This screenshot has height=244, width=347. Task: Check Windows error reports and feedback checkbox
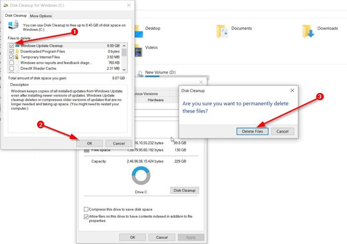12,63
